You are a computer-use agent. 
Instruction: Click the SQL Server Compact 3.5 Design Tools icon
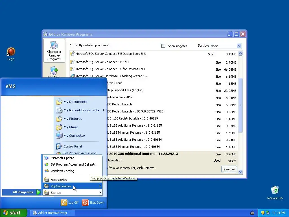(x=72, y=54)
